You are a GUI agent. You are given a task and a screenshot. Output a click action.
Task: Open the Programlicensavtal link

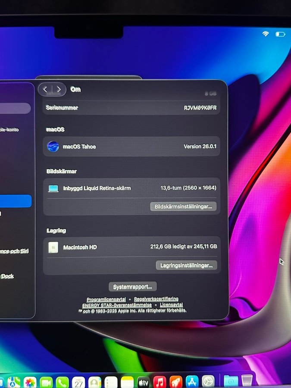coord(106,299)
